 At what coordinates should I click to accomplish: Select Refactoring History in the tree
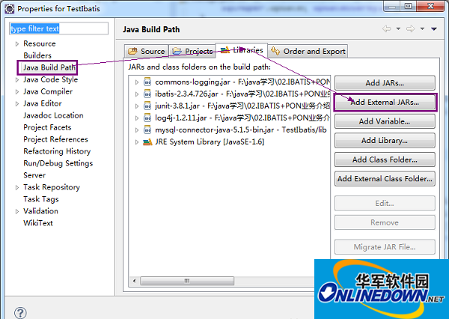click(x=57, y=151)
